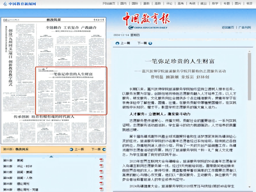This screenshot has width=256, height=192.
Task: Click the blue arrow icon beside 上一版
Action: pyautogui.click(x=71, y=149)
